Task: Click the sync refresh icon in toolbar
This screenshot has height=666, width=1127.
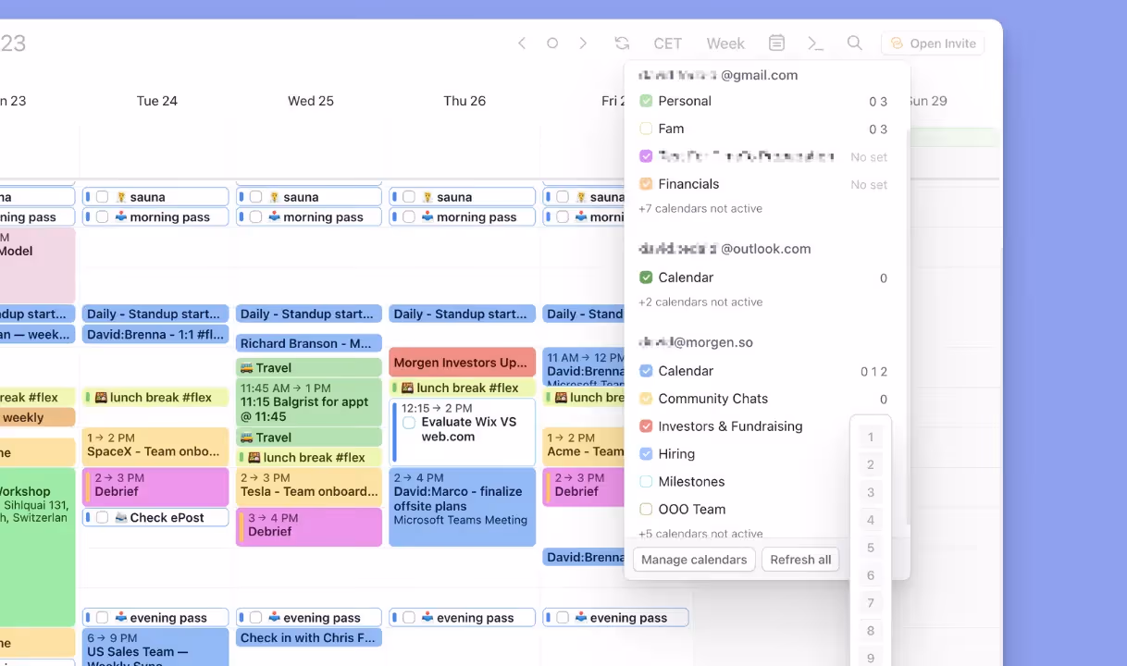Action: coord(622,43)
